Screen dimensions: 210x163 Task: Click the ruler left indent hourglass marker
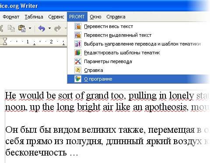(5, 42)
